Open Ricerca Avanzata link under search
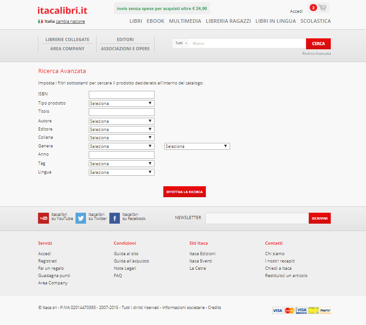Screen dimensions: 366x325 pos(317,53)
